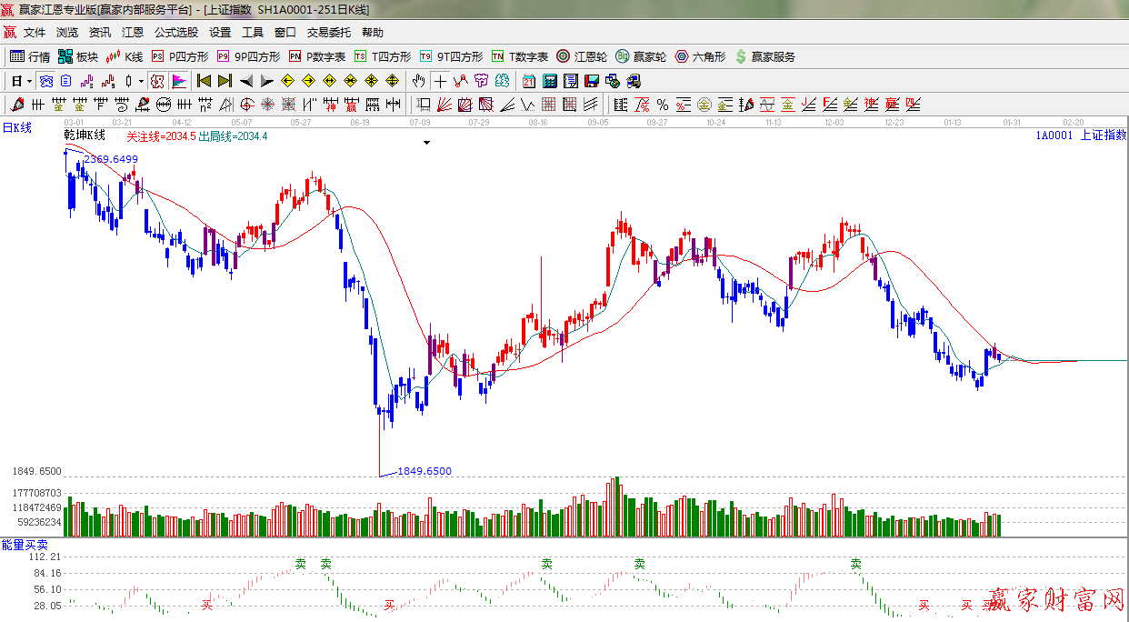Jump to first bar with skip-back arrow
This screenshot has width=1129, height=622.
tap(204, 81)
